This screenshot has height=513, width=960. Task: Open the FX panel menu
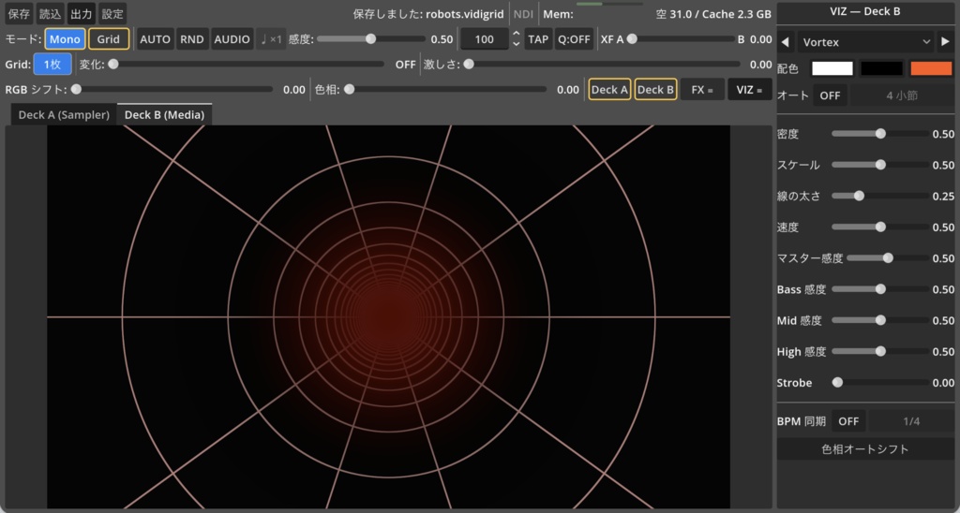702,90
